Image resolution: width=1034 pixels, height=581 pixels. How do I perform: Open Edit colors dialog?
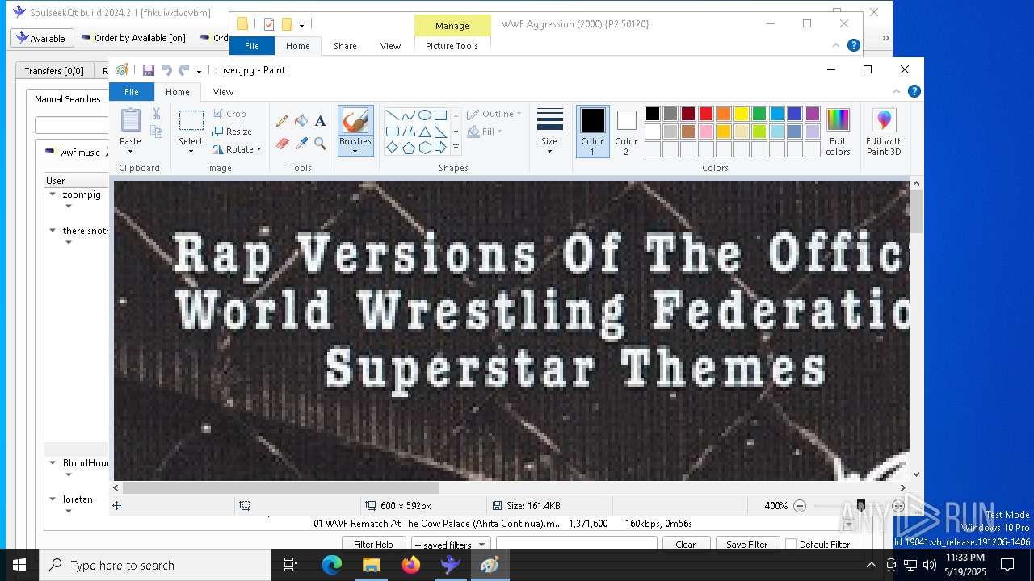(838, 132)
